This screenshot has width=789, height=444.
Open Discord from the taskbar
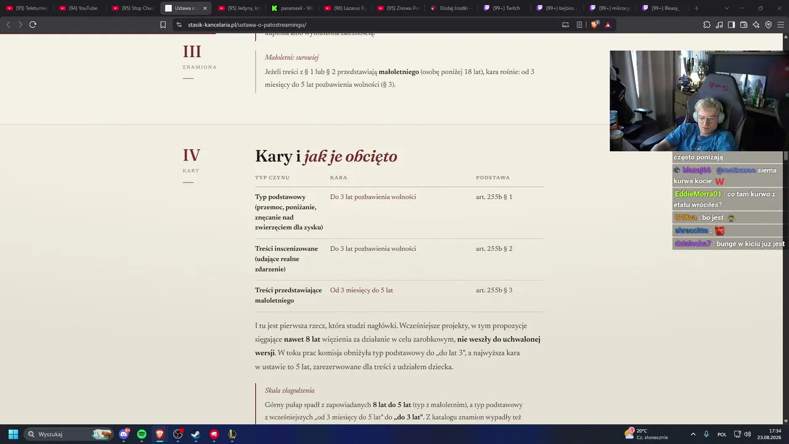(x=124, y=434)
